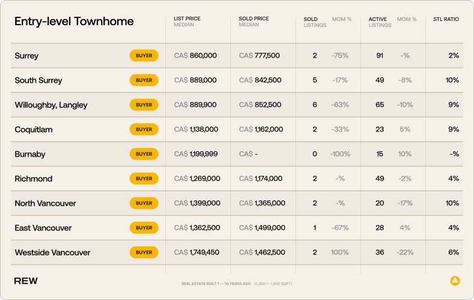
Task: Click the BUYER badge for Westside Vancouver
Action: (x=144, y=253)
